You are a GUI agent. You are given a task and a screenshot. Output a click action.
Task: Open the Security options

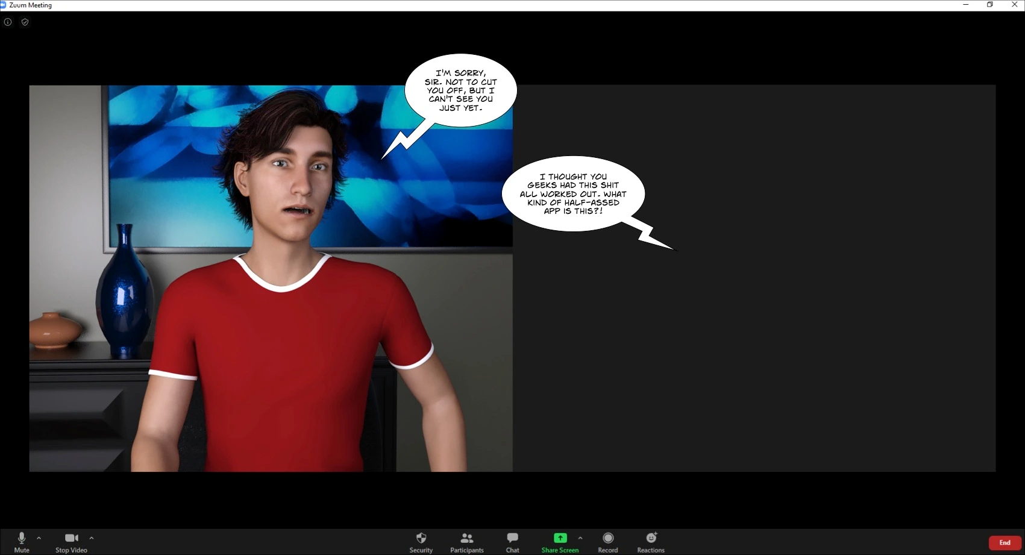pyautogui.click(x=421, y=541)
